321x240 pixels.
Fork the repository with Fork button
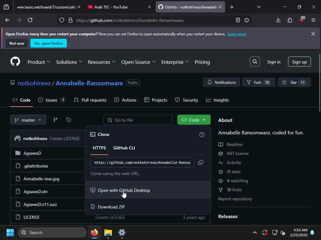[x=259, y=82]
